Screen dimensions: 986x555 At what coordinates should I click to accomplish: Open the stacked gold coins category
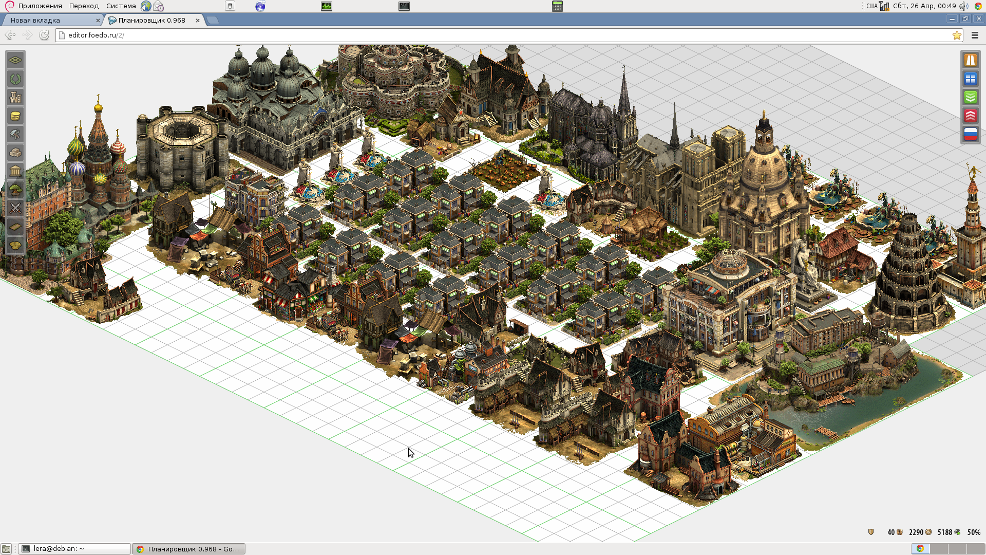15,116
